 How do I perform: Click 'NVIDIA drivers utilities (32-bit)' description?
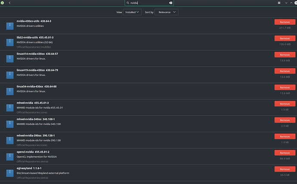tap(35, 43)
